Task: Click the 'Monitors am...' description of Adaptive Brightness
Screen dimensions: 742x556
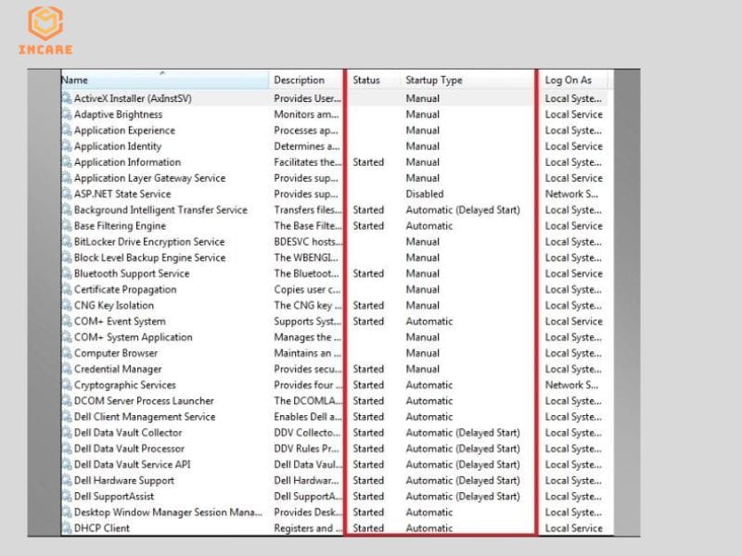Action: (x=306, y=114)
